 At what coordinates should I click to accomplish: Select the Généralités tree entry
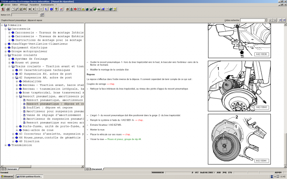[x=32, y=81]
